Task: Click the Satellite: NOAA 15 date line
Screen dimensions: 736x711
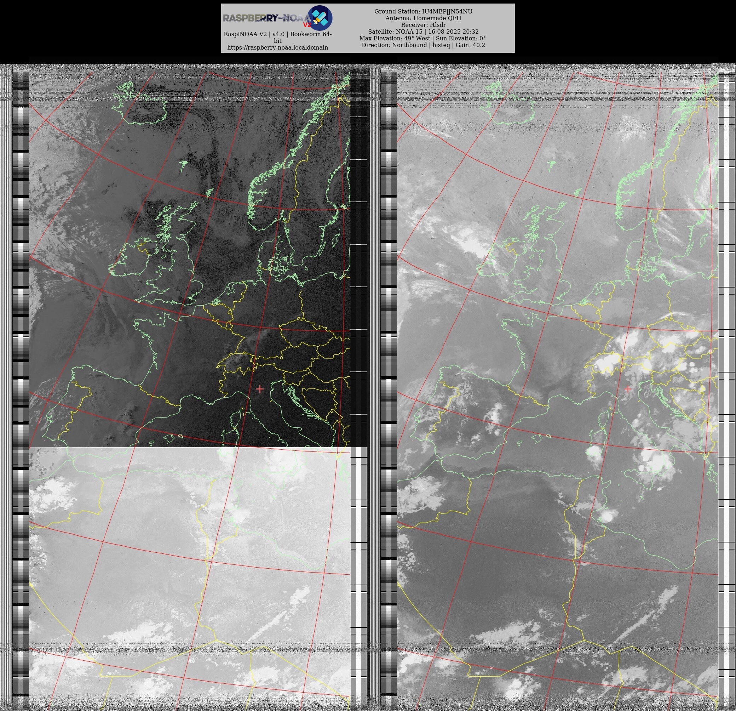Action: 423,32
